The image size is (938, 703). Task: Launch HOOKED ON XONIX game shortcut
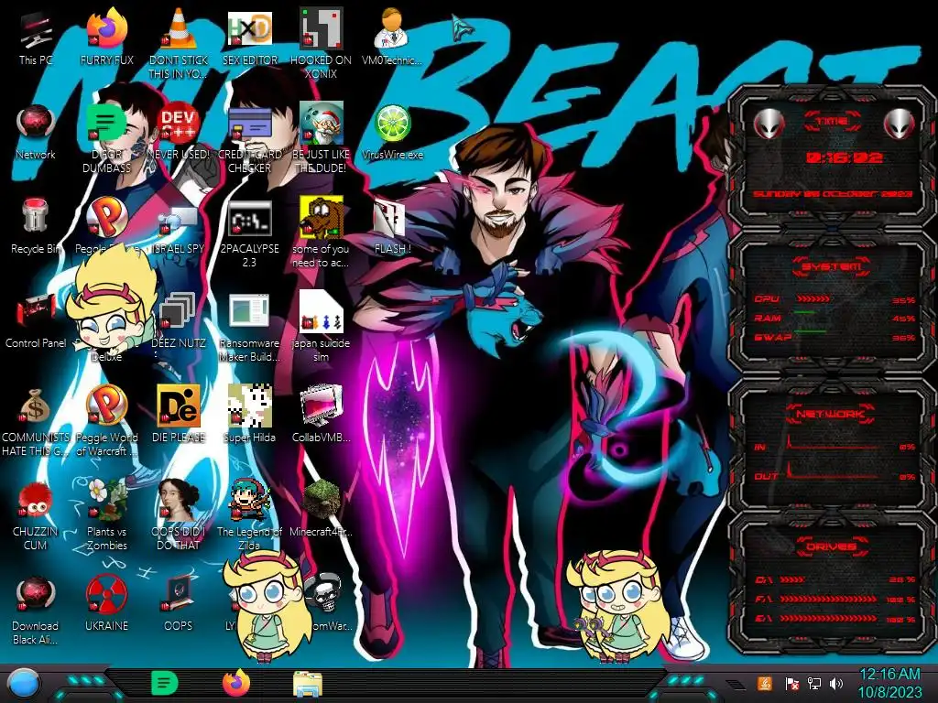(x=321, y=44)
